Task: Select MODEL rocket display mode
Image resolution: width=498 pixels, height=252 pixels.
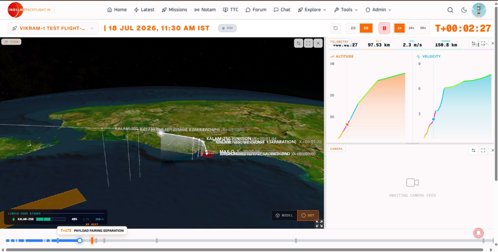Action: point(284,216)
